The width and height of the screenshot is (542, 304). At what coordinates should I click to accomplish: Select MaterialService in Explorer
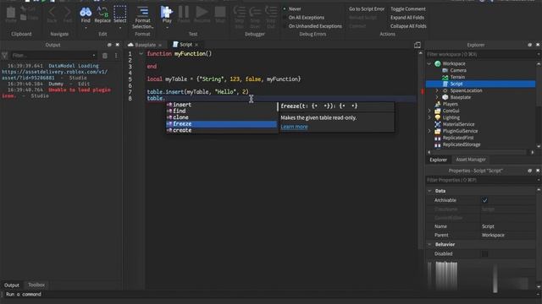click(x=458, y=124)
